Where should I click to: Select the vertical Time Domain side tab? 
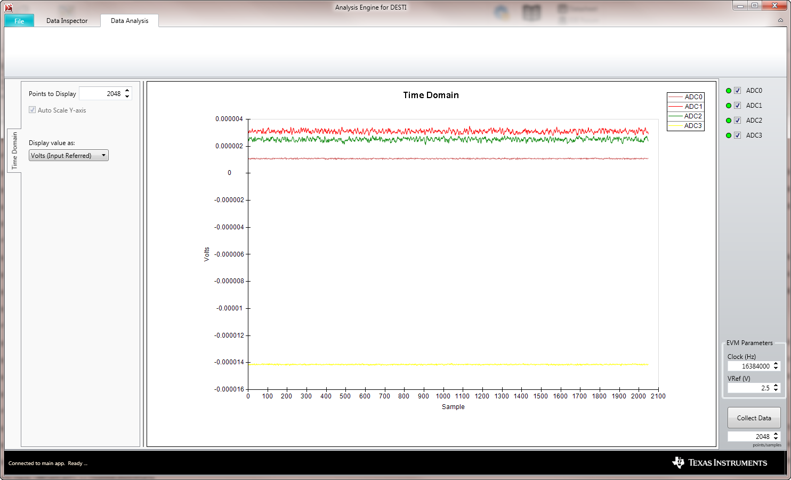(14, 150)
